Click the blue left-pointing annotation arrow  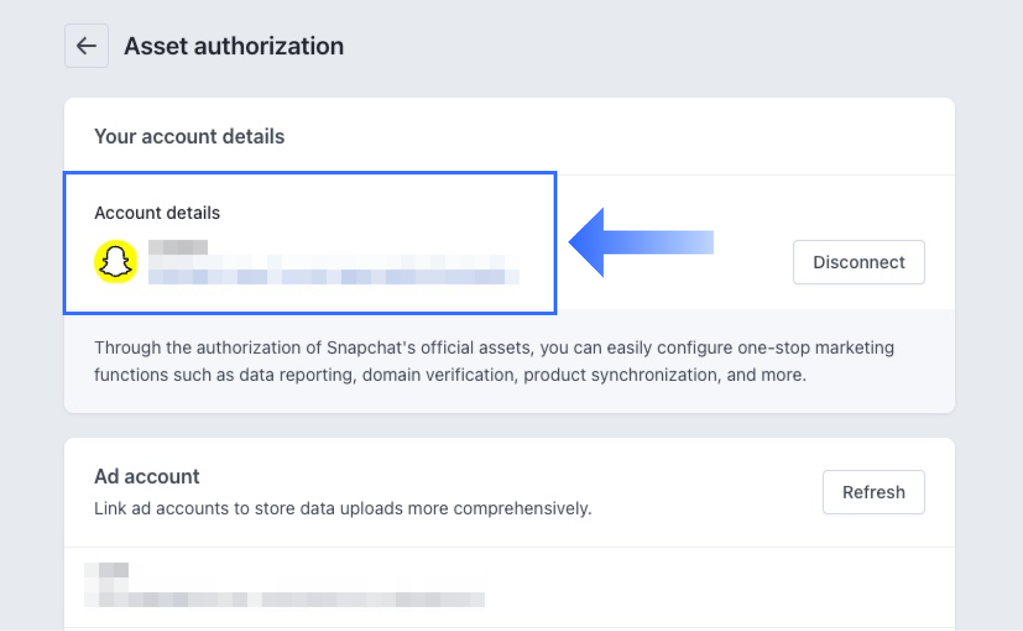click(640, 242)
